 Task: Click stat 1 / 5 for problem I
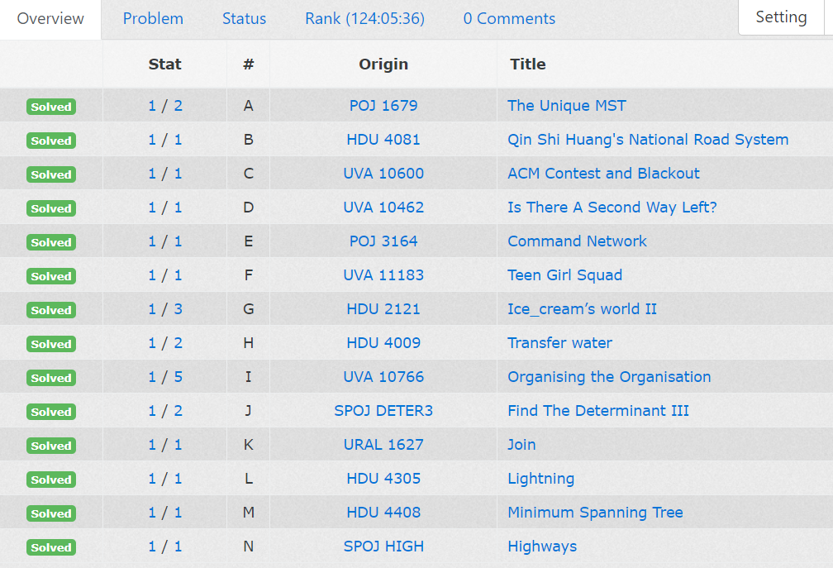point(165,377)
